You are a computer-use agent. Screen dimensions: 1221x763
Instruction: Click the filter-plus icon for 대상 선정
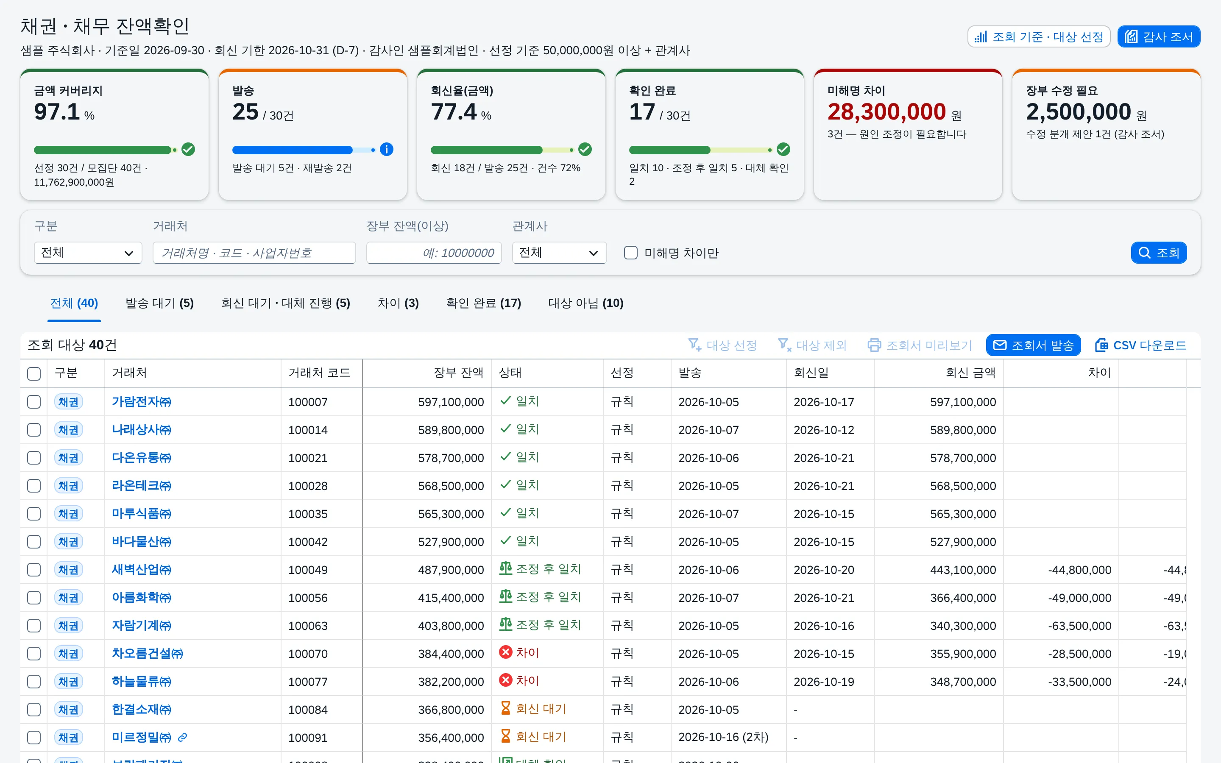point(695,345)
